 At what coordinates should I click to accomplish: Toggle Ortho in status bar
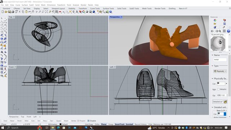pyautogui.click(x=97, y=124)
